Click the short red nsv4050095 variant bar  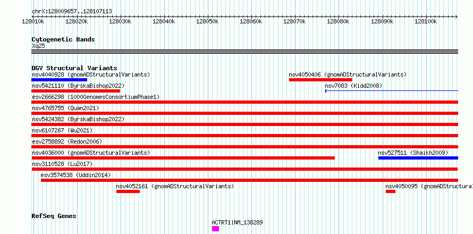click(390, 191)
